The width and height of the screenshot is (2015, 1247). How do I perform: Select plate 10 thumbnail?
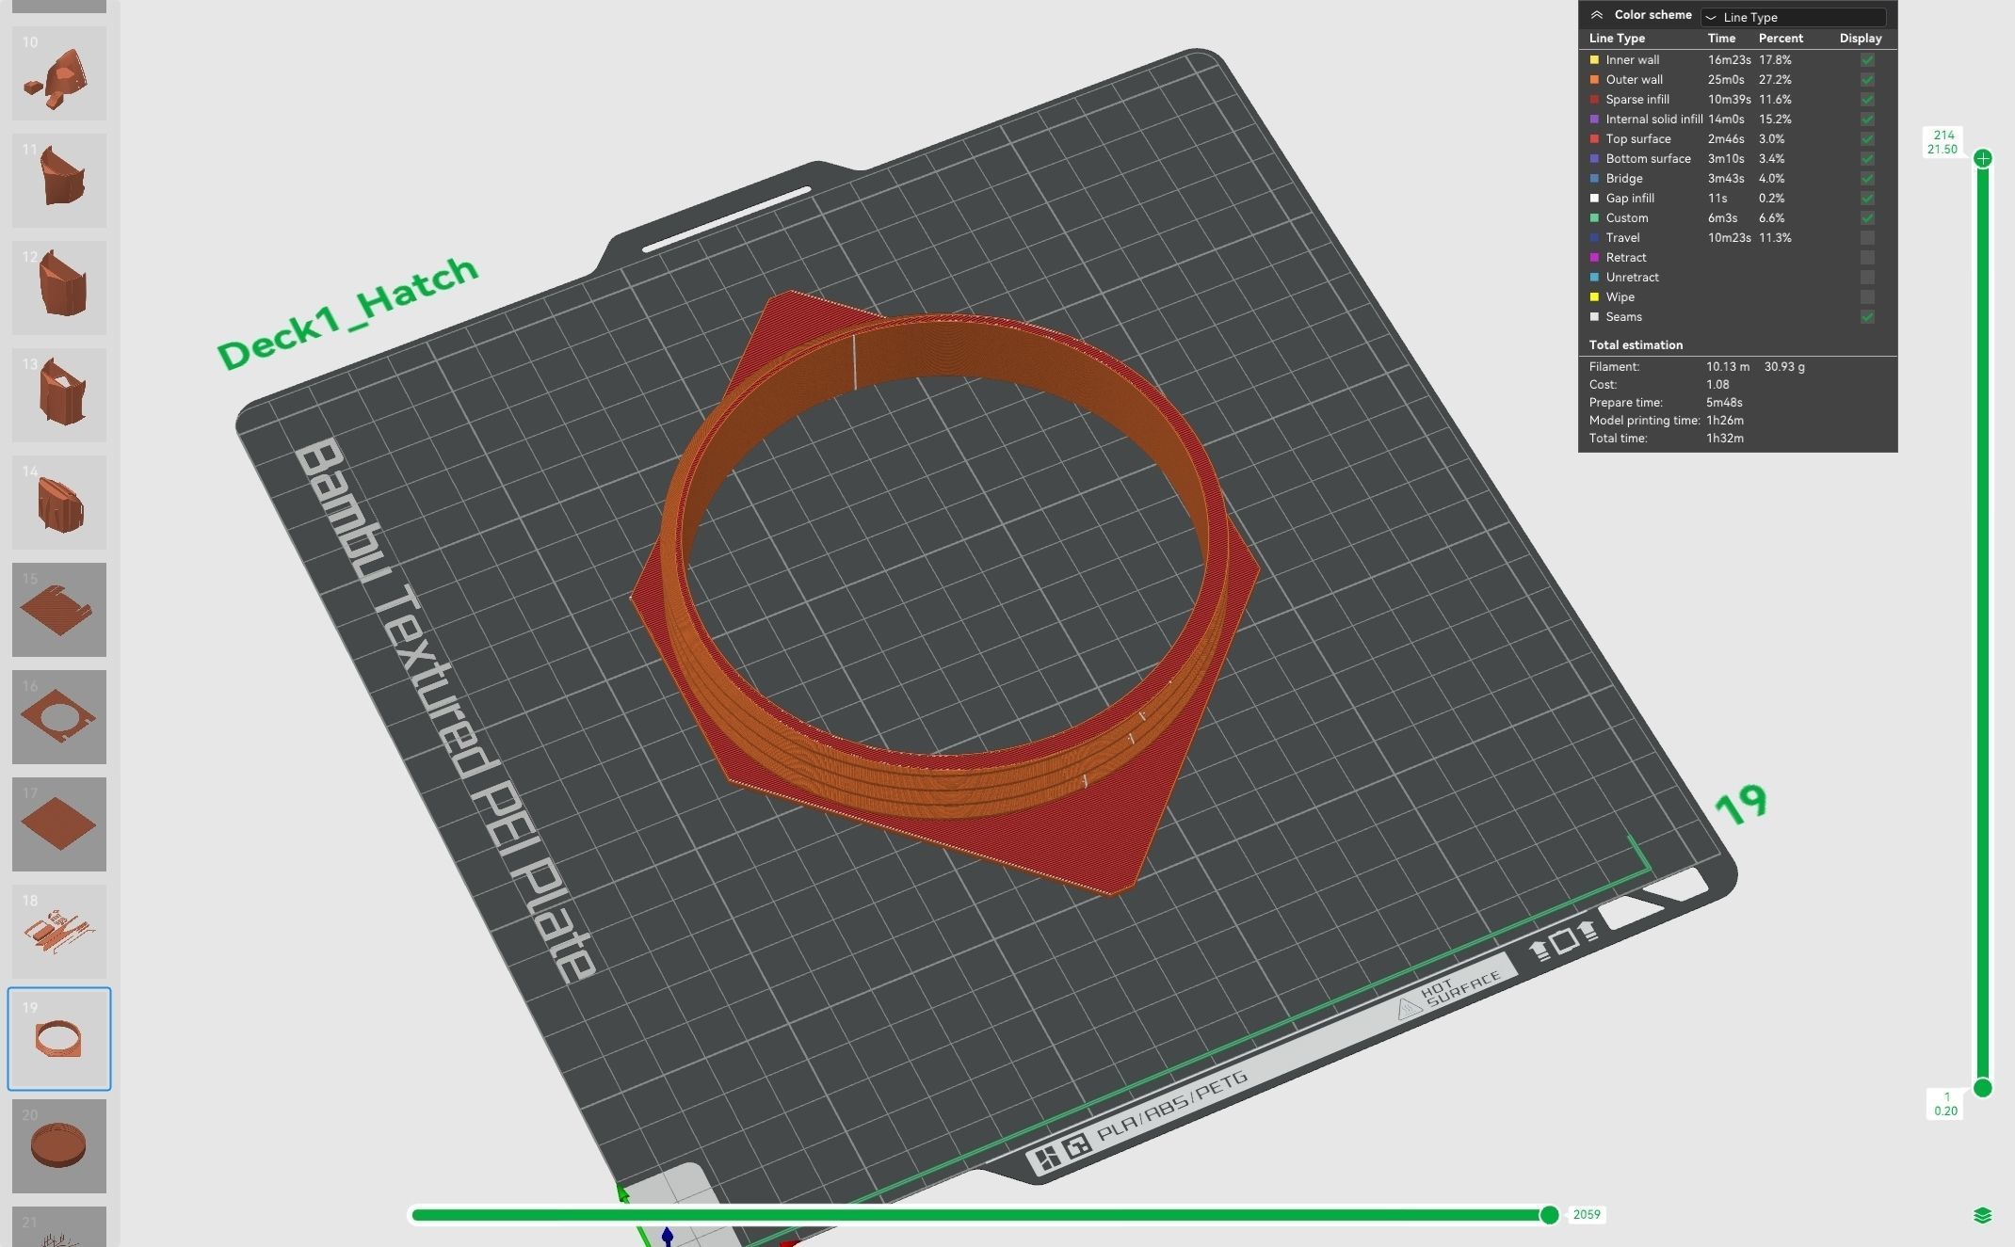(59, 73)
